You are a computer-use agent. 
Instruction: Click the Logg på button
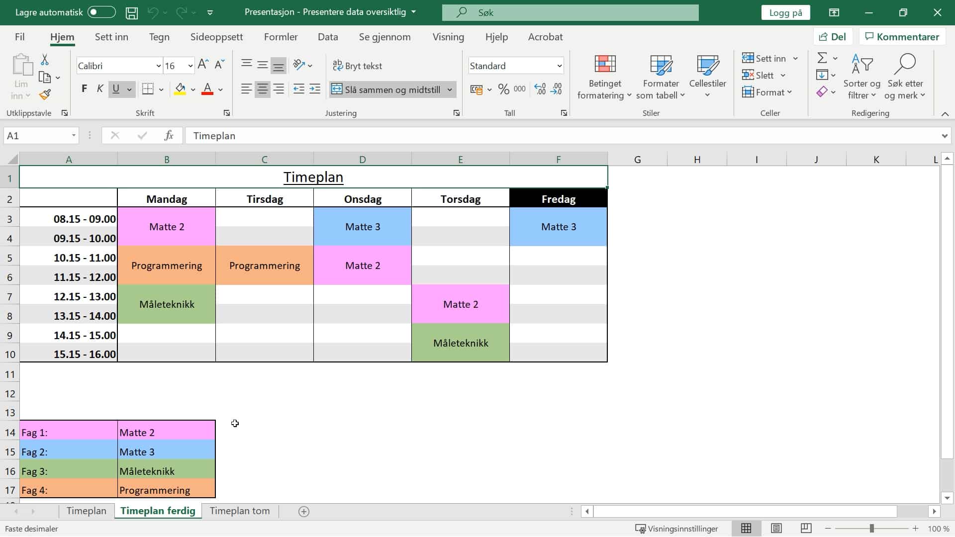coord(785,12)
